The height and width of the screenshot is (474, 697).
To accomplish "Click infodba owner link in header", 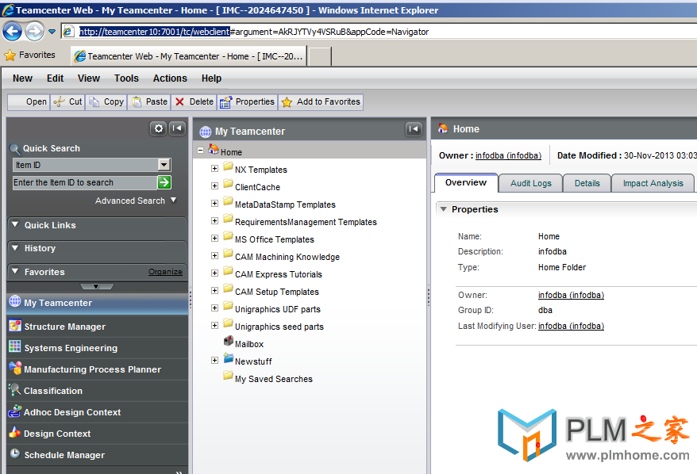I will coord(509,156).
